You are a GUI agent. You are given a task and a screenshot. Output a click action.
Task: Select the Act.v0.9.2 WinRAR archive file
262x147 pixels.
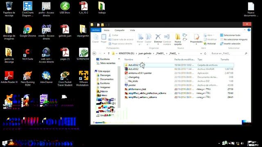point(179,69)
